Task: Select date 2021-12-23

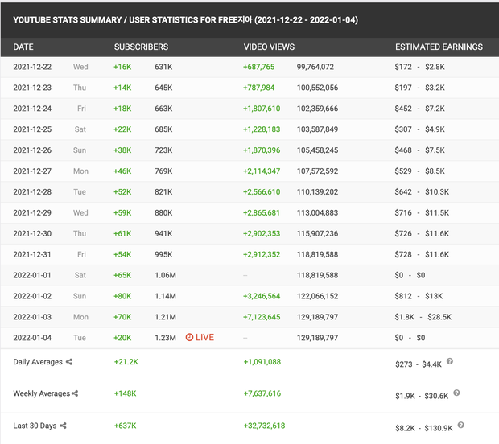Action: point(32,88)
